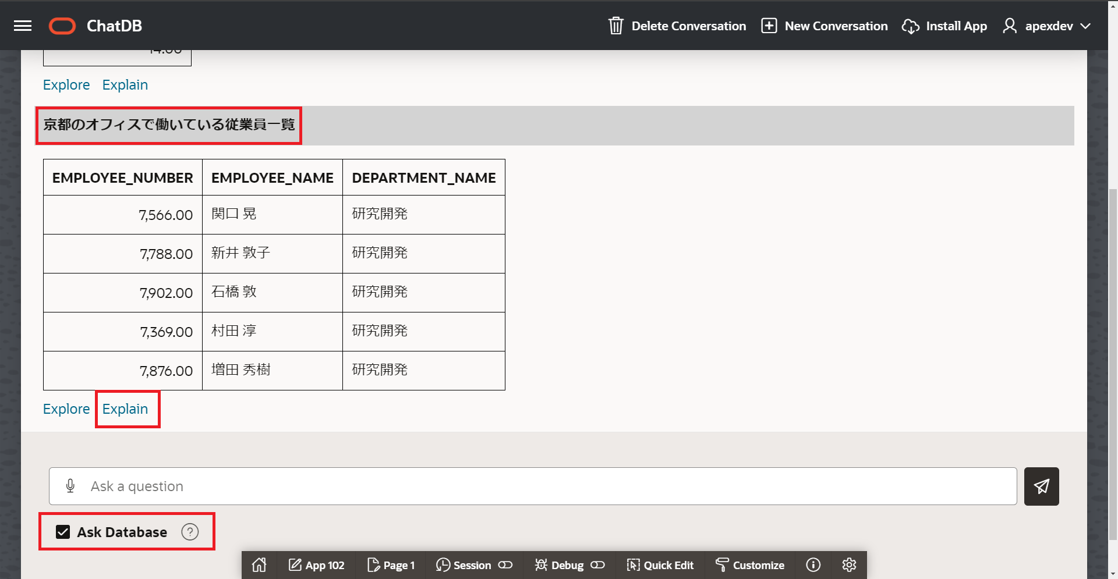Open the hamburger navigation menu

pyautogui.click(x=23, y=26)
